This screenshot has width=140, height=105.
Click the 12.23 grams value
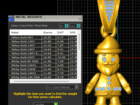(47, 45)
